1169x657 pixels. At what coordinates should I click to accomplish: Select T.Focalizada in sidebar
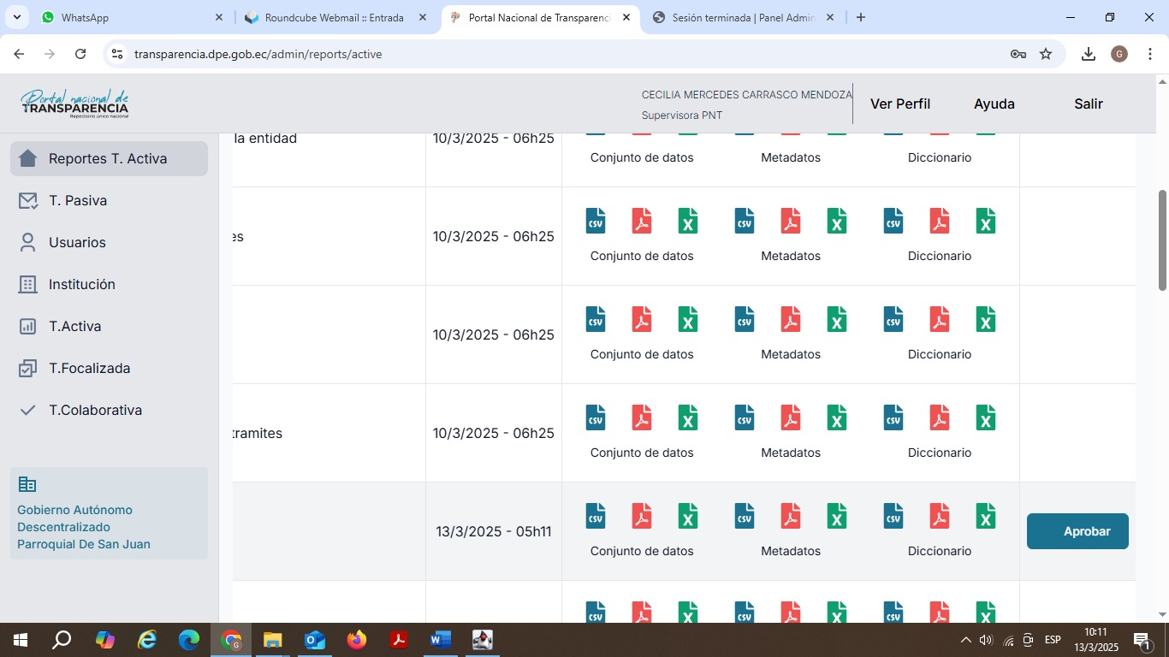pos(89,368)
